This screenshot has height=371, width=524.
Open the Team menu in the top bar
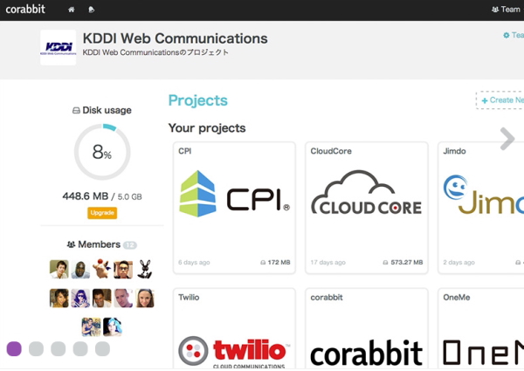(507, 10)
